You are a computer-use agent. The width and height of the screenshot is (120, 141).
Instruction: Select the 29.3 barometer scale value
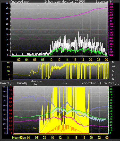[x=111, y=41]
